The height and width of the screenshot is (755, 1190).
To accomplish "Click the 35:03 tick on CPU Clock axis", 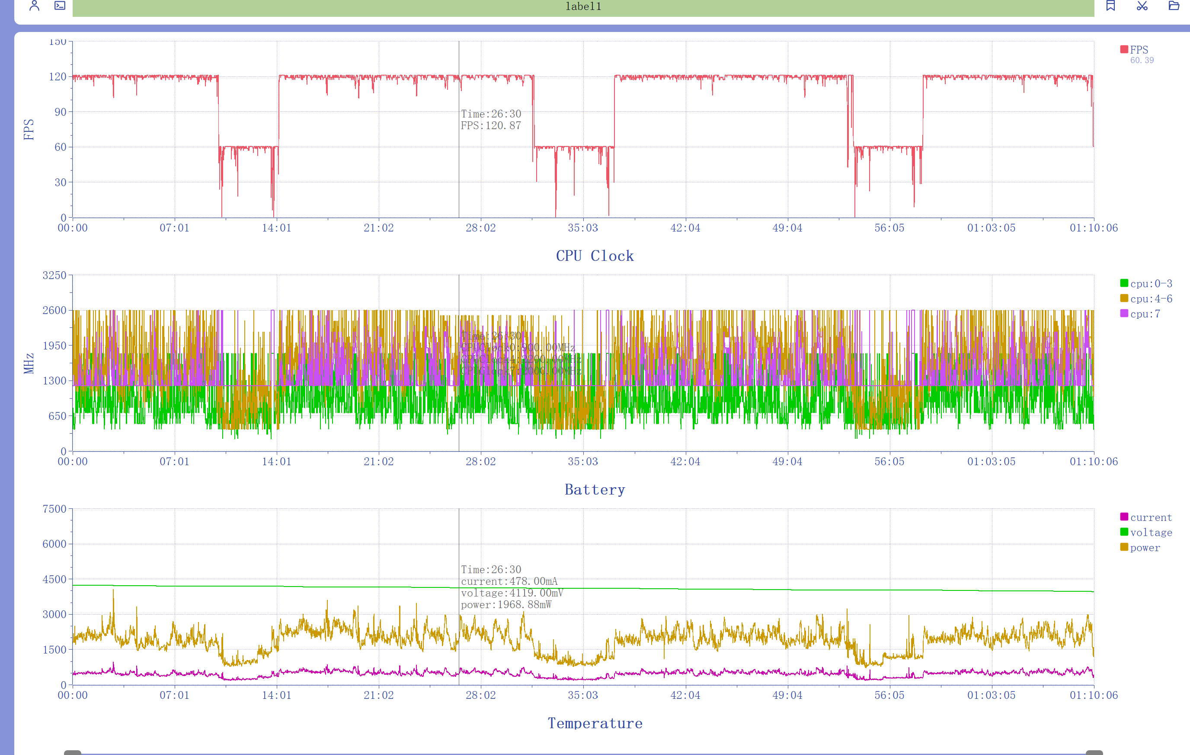I will click(583, 462).
